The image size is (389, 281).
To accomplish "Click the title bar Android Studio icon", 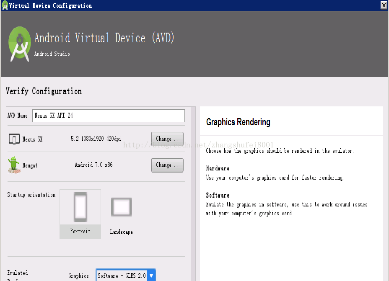I will pyautogui.click(x=5, y=5).
